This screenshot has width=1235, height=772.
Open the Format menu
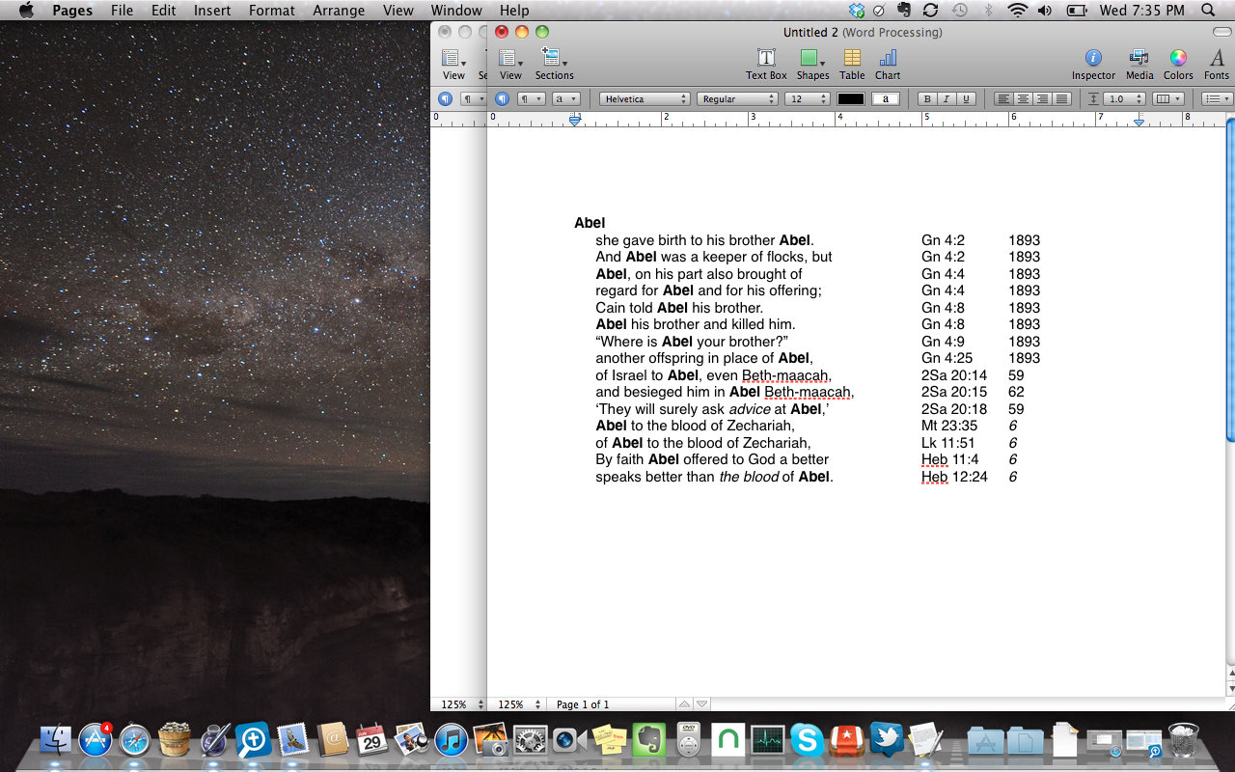pos(272,11)
